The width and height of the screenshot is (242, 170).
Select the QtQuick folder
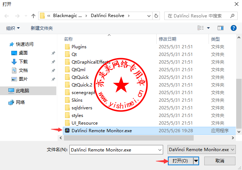pyautogui.click(x=80, y=77)
